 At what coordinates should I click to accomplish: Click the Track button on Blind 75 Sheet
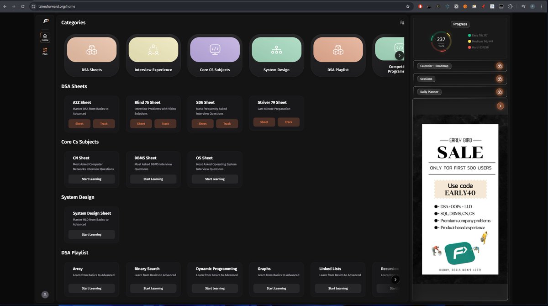click(x=165, y=124)
